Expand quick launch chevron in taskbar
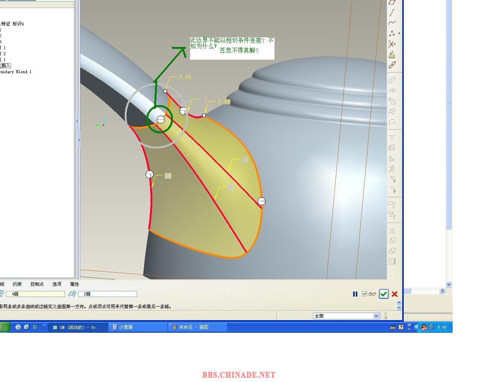 click(x=44, y=326)
